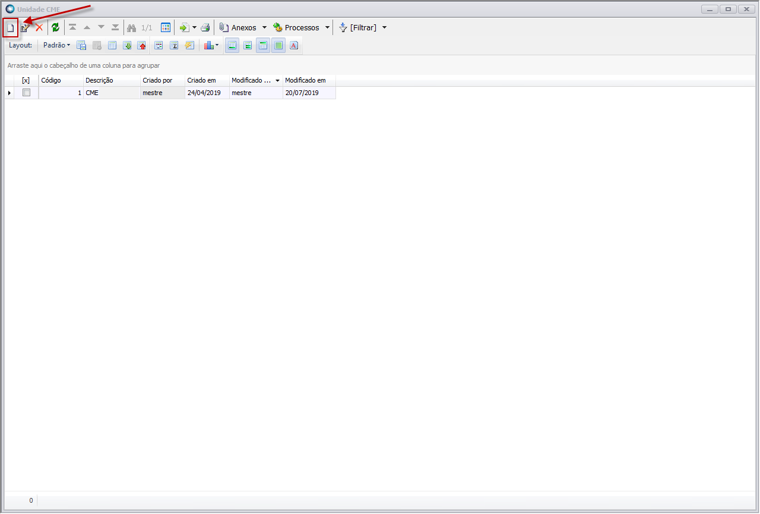Click the bar chart icon

(208, 45)
